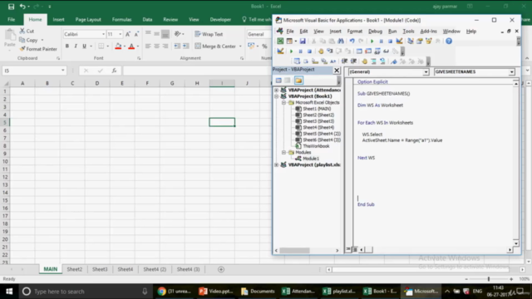The width and height of the screenshot is (532, 299).
Task: Open the Excel Developer ribbon tab
Action: pos(220,20)
